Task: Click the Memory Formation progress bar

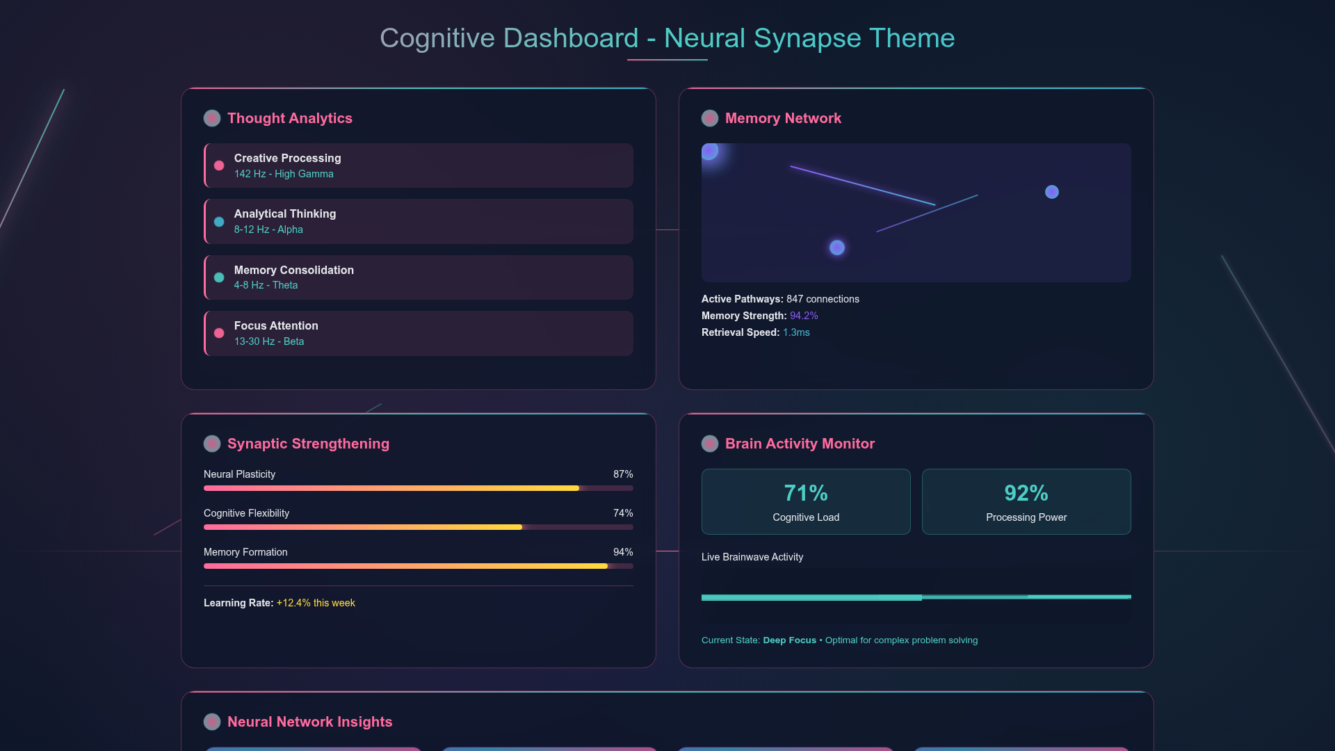Action: 419,566
